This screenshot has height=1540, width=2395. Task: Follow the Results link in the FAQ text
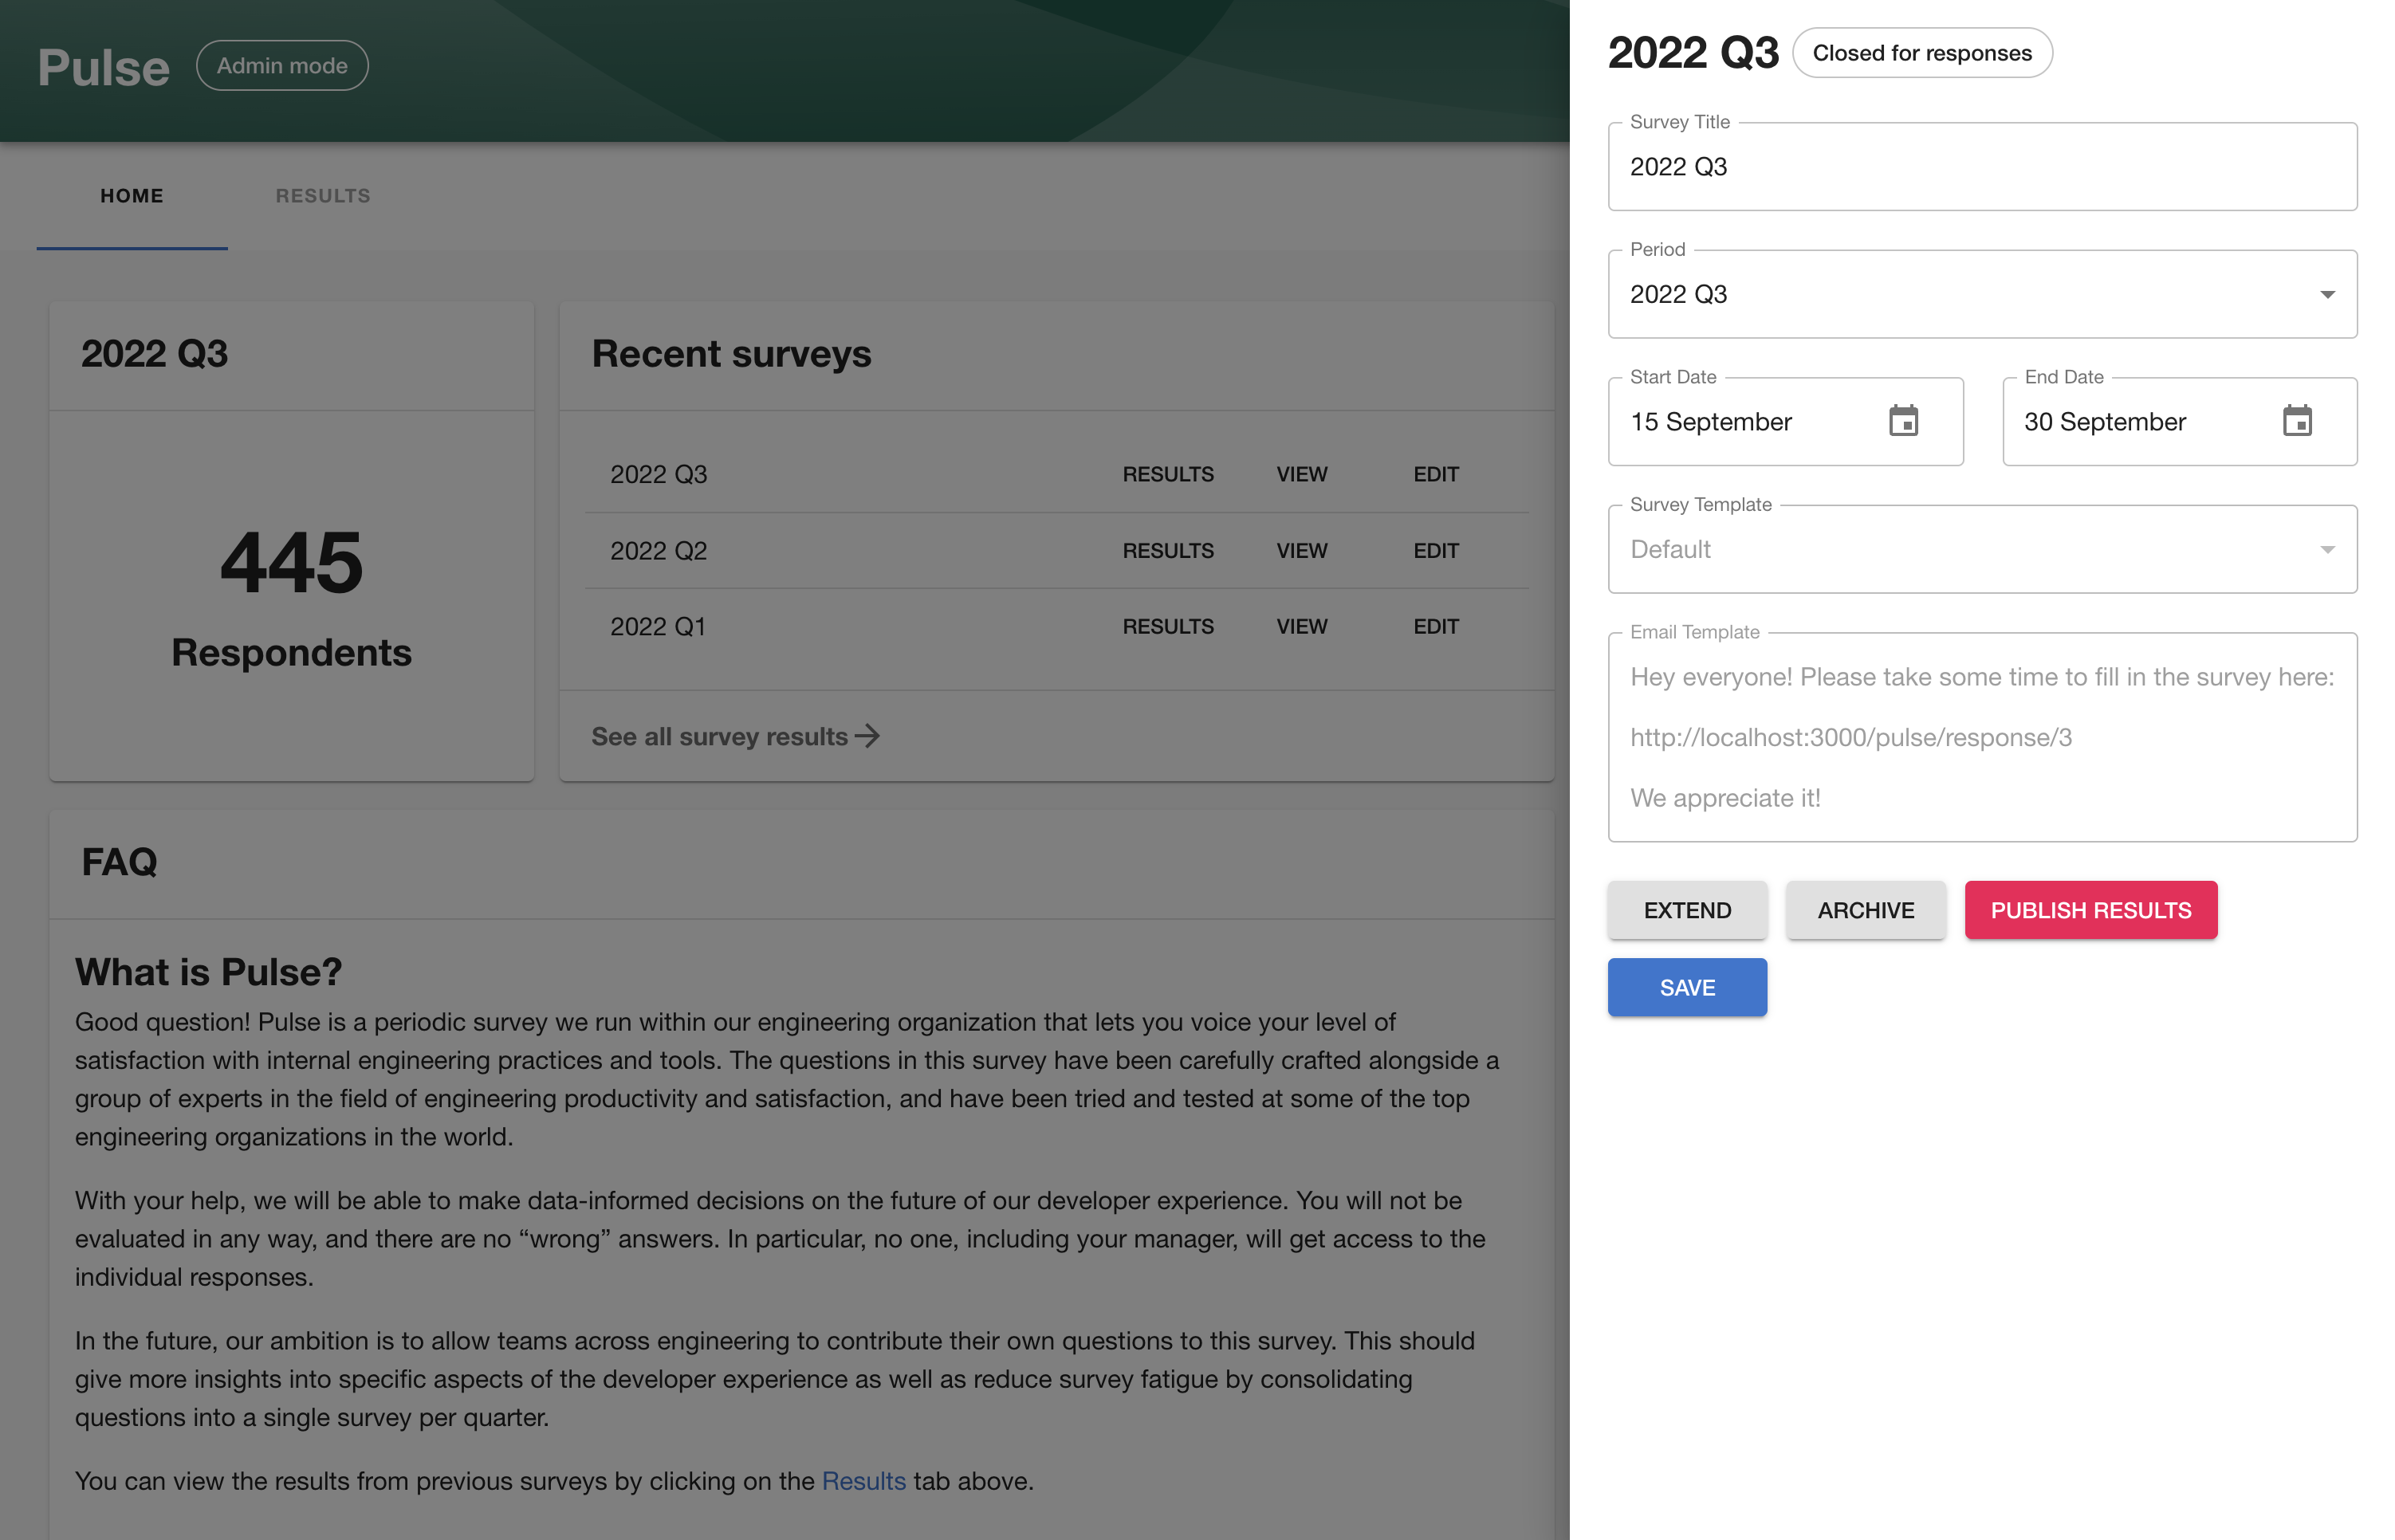(x=863, y=1481)
